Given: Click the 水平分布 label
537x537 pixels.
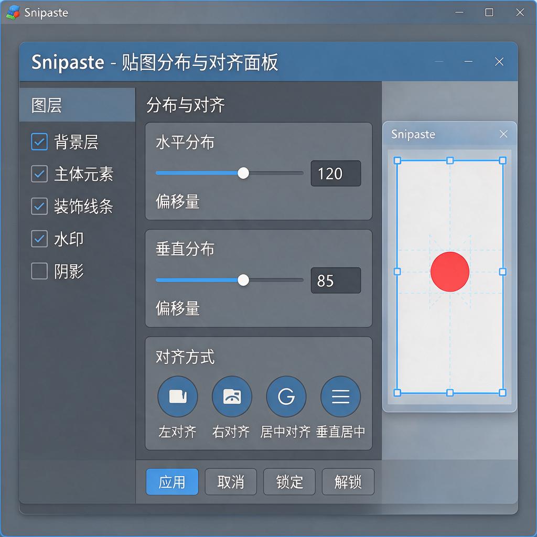Looking at the screenshot, I should [x=185, y=142].
